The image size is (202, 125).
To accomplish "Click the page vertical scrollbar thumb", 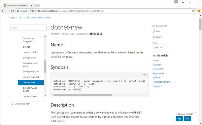I will point(200,24).
